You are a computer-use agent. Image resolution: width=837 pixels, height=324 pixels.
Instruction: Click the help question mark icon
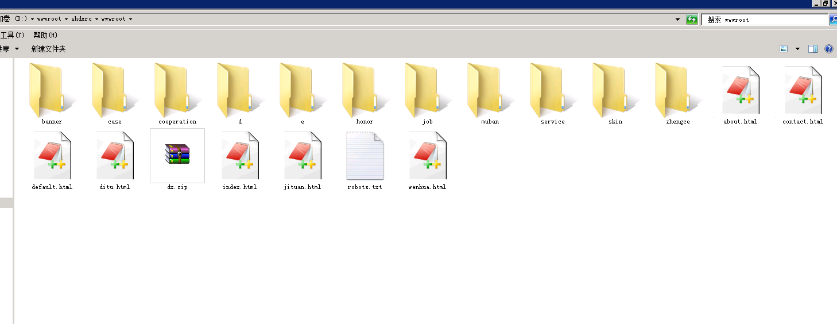click(x=828, y=49)
